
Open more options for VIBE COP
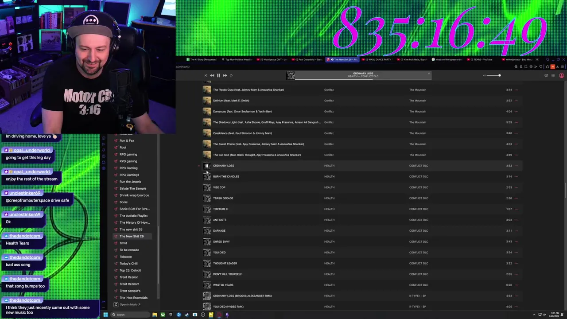516,187
